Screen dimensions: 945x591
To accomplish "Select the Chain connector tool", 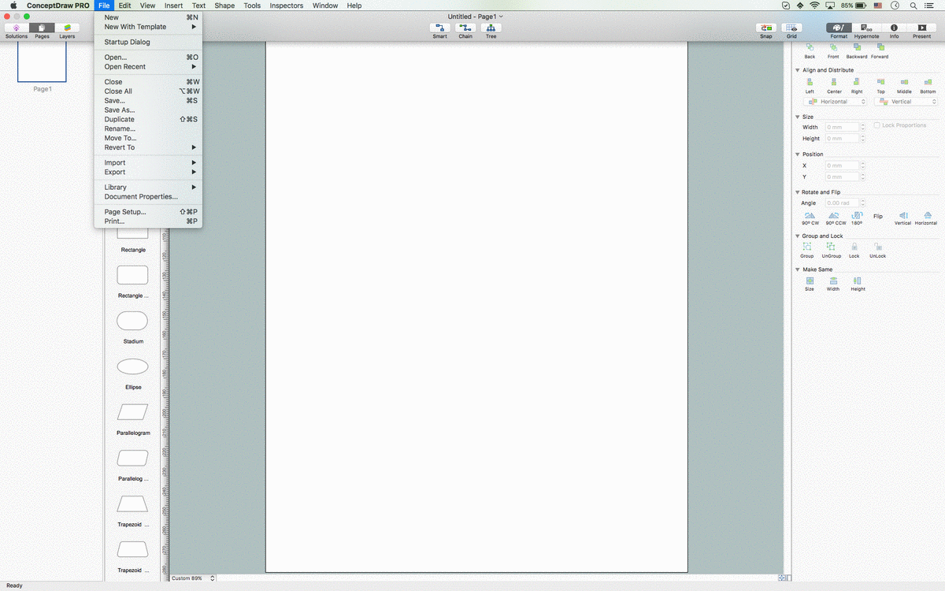I will point(465,28).
